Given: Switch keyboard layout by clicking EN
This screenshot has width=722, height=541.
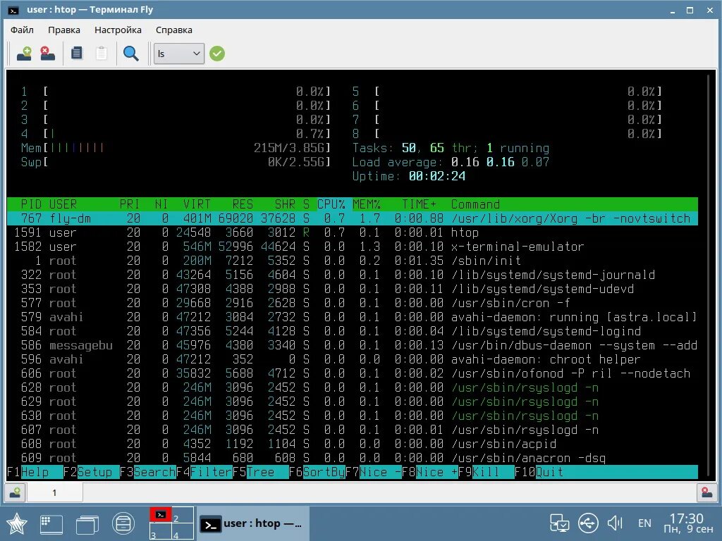Looking at the screenshot, I should coord(644,523).
